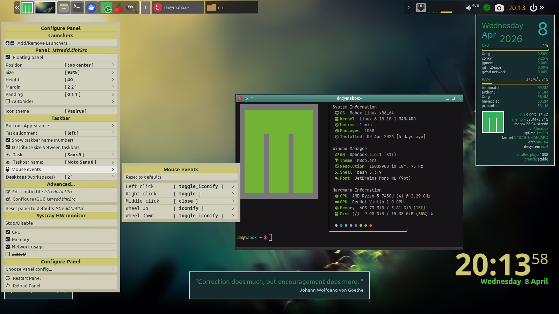Choose Reset to defaults in Mouse events
The image size is (559, 314).
144,177
